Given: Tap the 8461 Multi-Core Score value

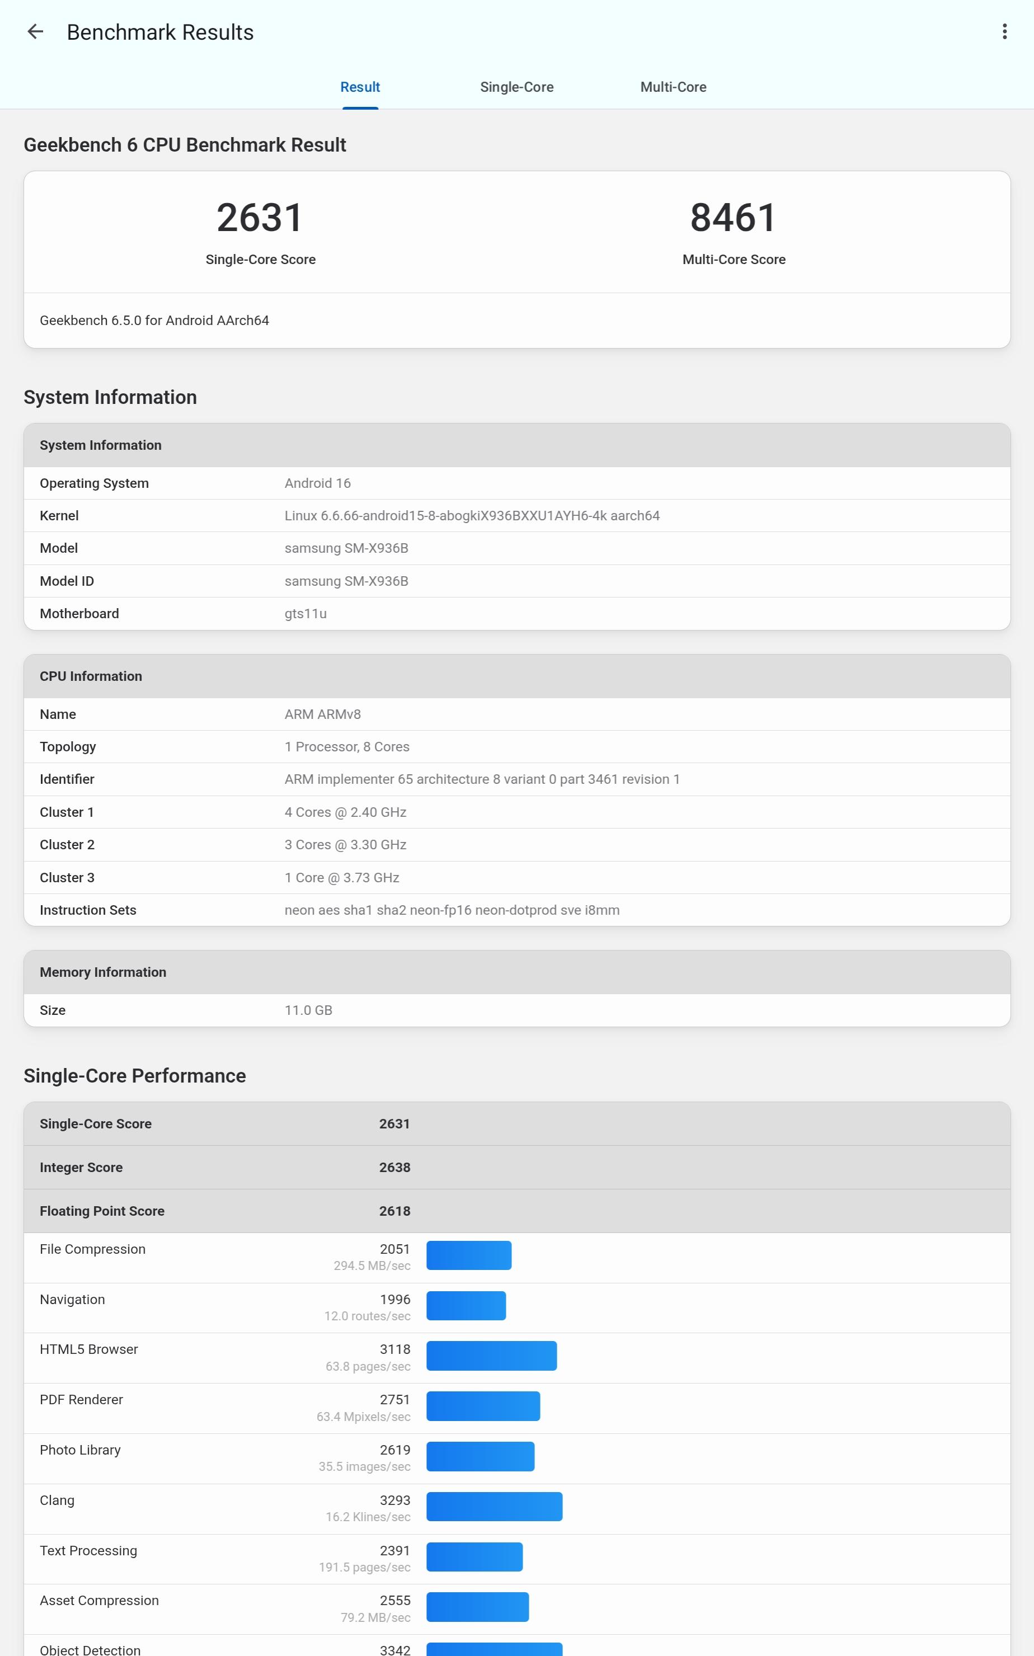Looking at the screenshot, I should point(733,218).
